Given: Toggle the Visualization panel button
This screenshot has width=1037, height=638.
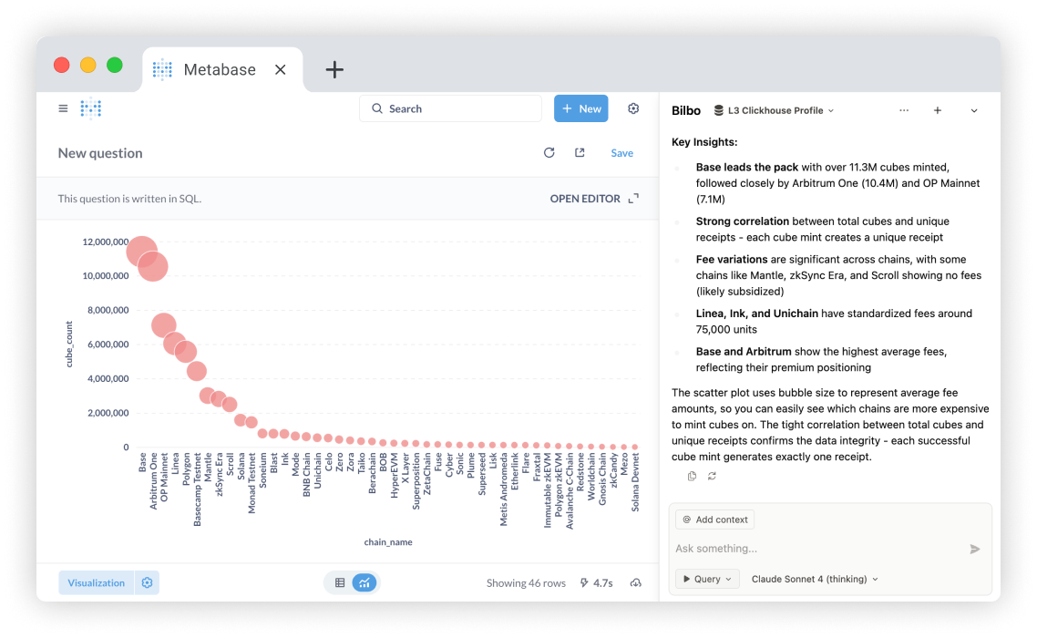Looking at the screenshot, I should point(96,582).
